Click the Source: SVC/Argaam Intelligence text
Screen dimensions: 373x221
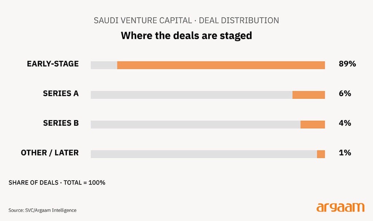click(x=43, y=210)
